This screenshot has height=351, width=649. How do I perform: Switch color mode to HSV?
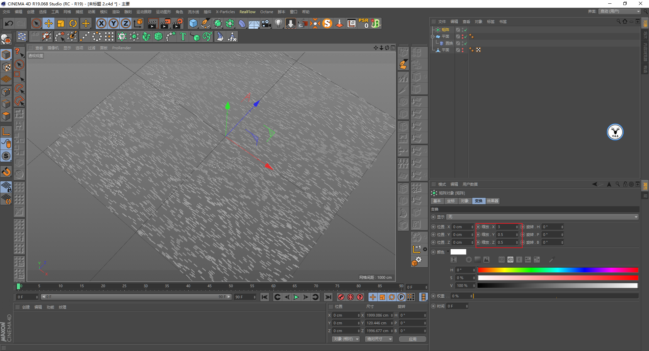coord(510,260)
